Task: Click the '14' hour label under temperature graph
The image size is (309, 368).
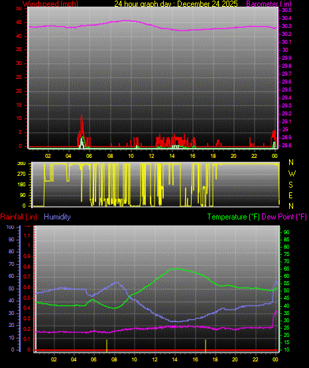Action: point(174,359)
